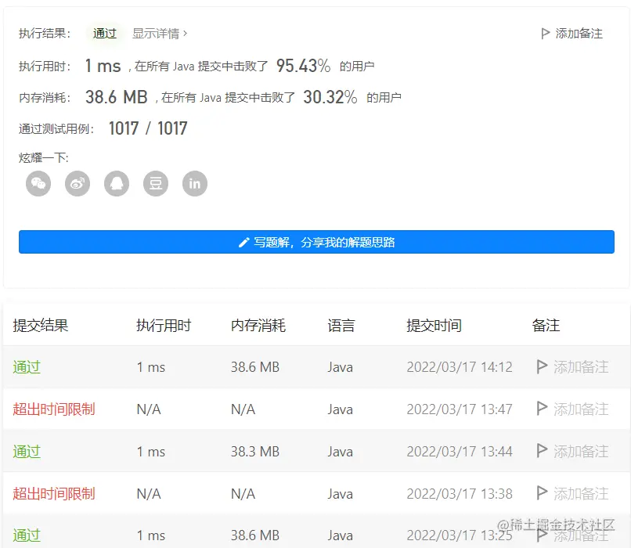
Task: Share result via QQ icon
Action: (x=117, y=184)
